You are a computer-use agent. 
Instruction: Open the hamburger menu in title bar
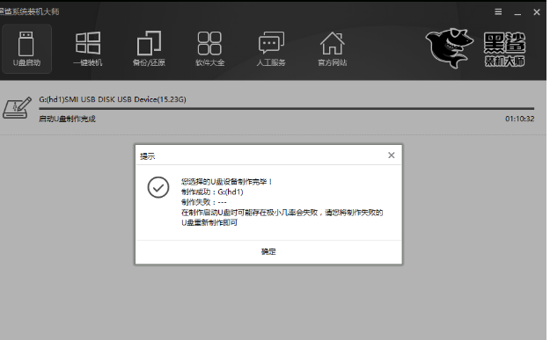[x=498, y=12]
